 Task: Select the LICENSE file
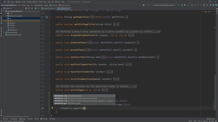point(11,25)
